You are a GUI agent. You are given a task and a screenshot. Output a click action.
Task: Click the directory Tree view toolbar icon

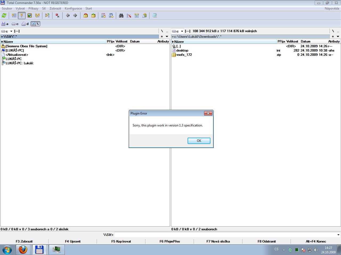tap(37, 15)
